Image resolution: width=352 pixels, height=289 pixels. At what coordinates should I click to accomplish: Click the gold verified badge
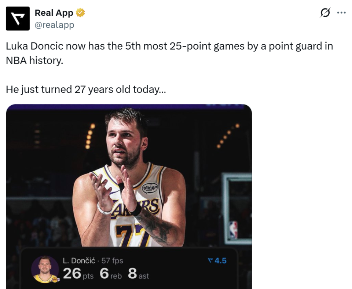pyautogui.click(x=81, y=13)
